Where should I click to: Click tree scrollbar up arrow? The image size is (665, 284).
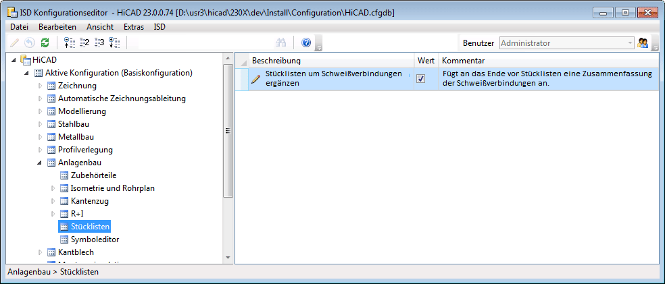click(x=228, y=58)
